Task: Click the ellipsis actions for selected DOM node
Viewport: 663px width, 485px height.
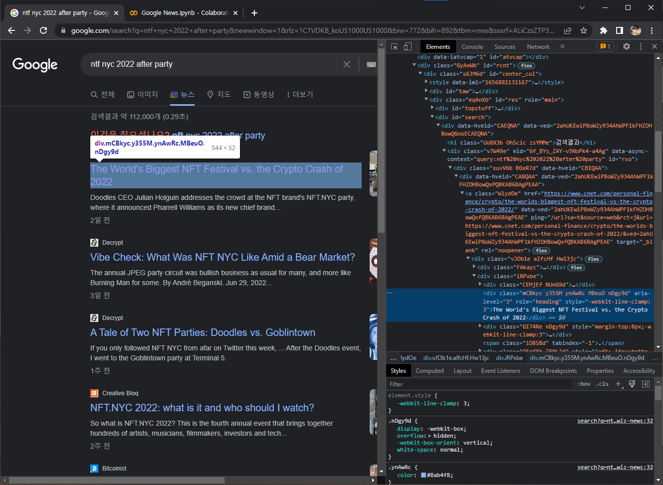Action: 390,293
